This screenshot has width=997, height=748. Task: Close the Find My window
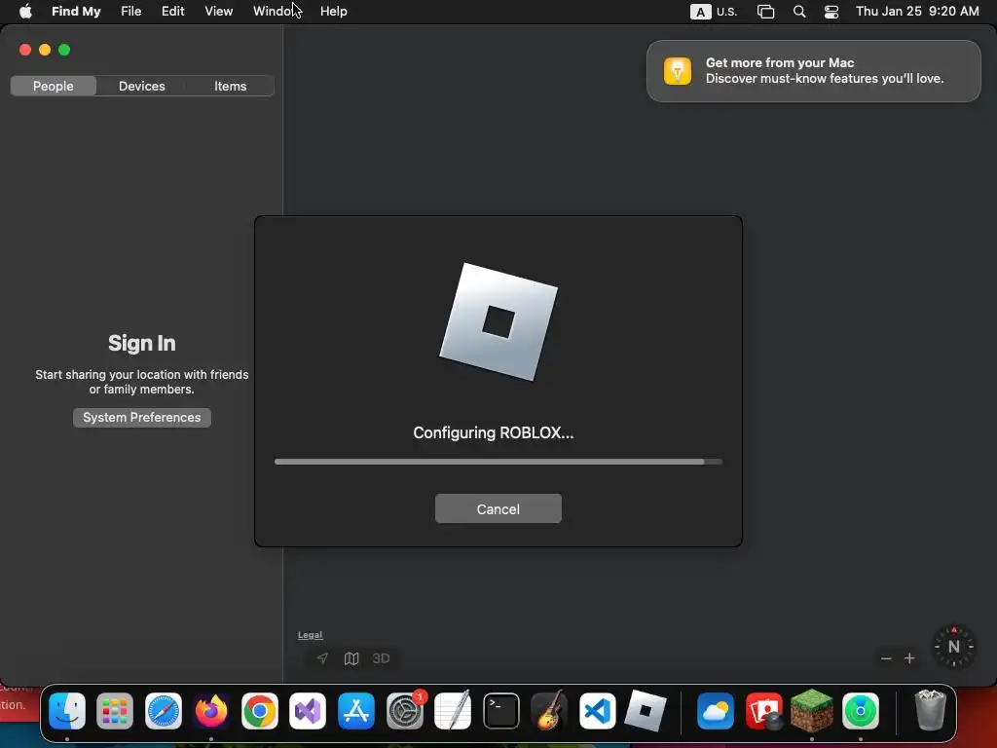tap(25, 50)
